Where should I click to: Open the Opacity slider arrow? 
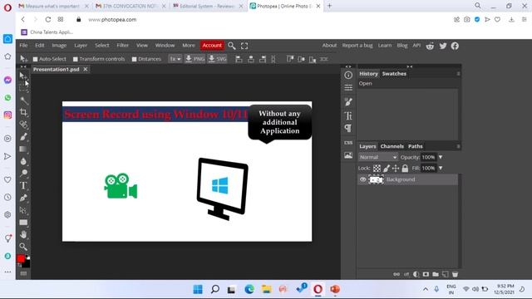tap(441, 157)
